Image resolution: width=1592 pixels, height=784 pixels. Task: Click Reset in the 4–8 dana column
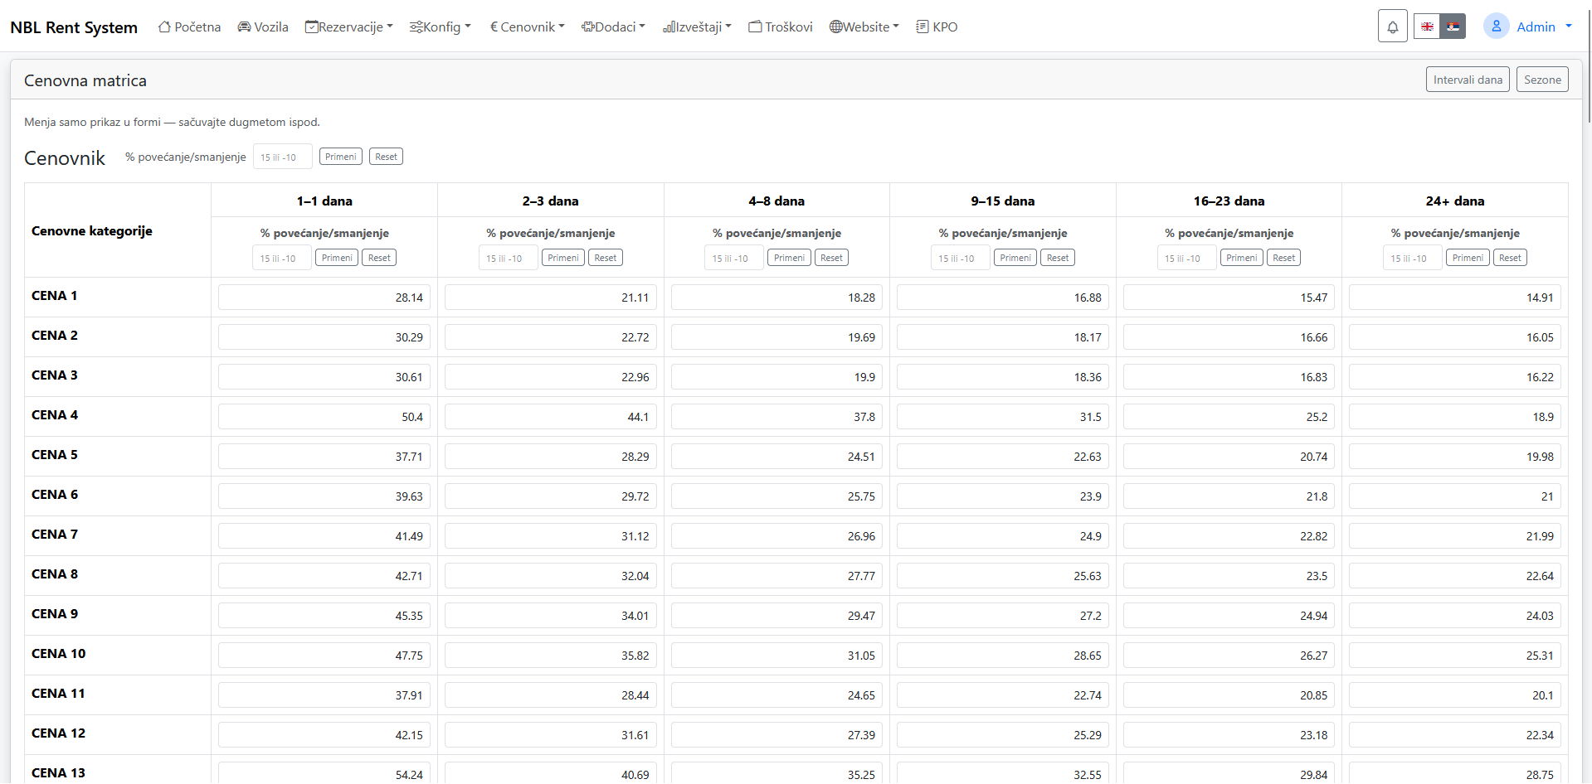coord(831,258)
